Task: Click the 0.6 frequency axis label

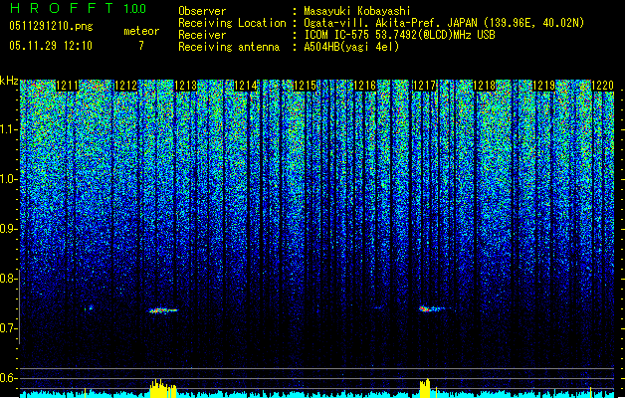Action: pos(9,378)
